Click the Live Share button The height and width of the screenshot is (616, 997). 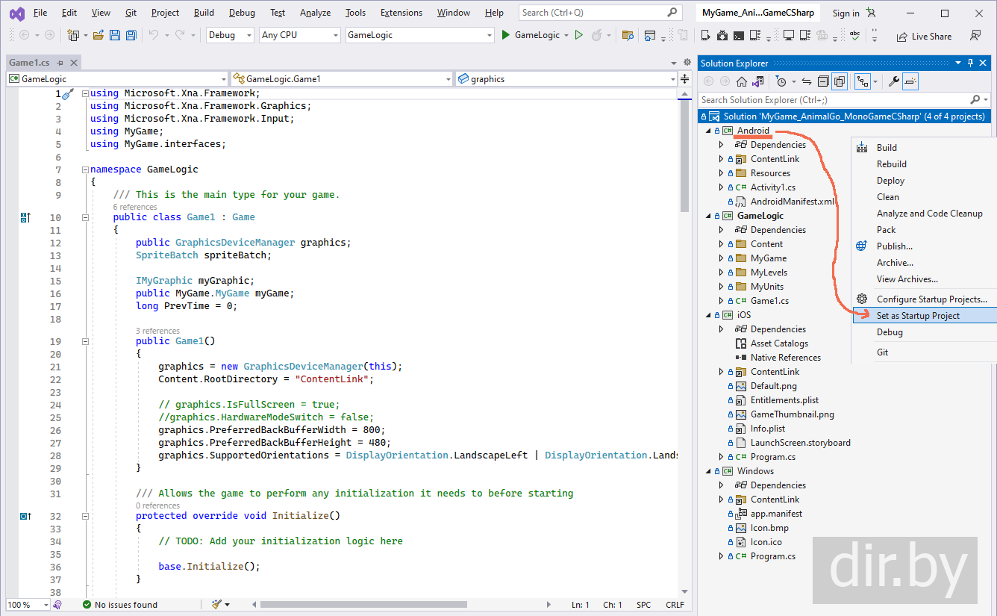click(x=924, y=36)
